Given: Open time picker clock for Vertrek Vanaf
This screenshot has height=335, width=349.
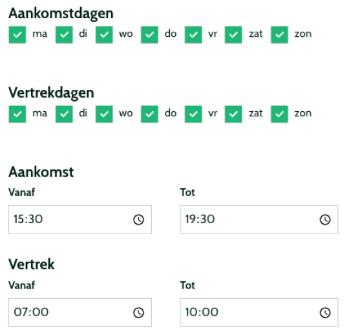Looking at the screenshot, I should [139, 312].
